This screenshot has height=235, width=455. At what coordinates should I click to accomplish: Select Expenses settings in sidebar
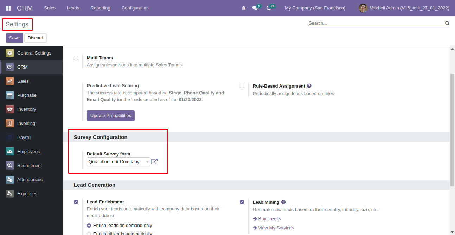pyautogui.click(x=31, y=194)
